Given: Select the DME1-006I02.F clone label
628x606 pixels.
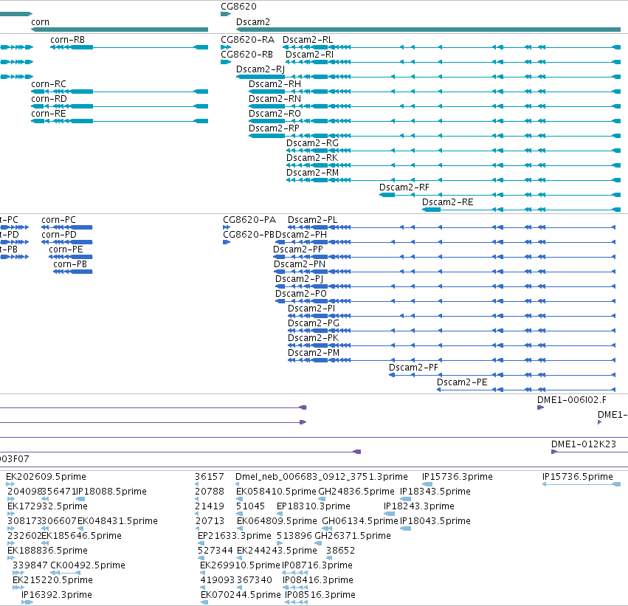Looking at the screenshot, I should tap(571, 401).
